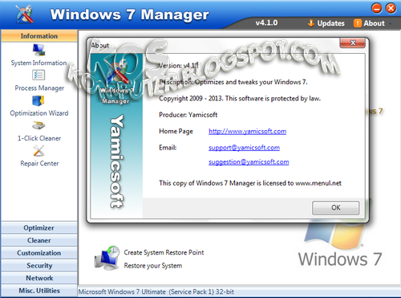Launch Process Manager checklist icon

pyautogui.click(x=38, y=75)
